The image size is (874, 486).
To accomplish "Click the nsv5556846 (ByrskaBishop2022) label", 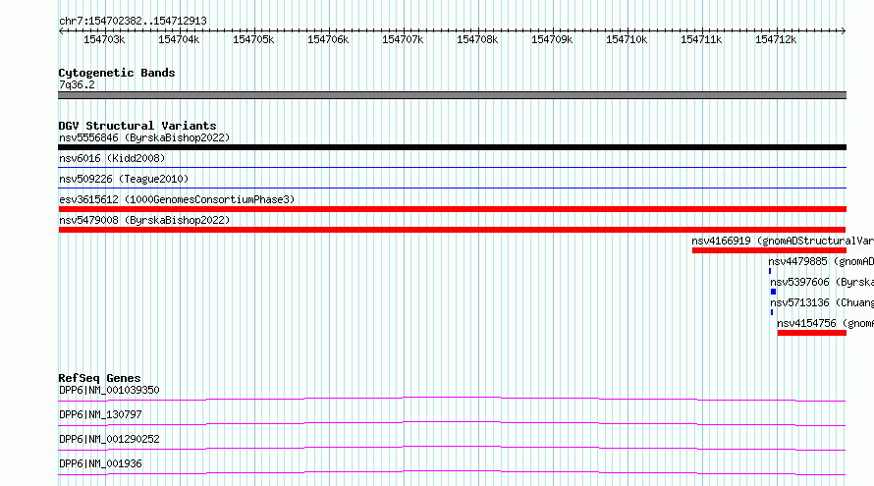I will coord(144,137).
